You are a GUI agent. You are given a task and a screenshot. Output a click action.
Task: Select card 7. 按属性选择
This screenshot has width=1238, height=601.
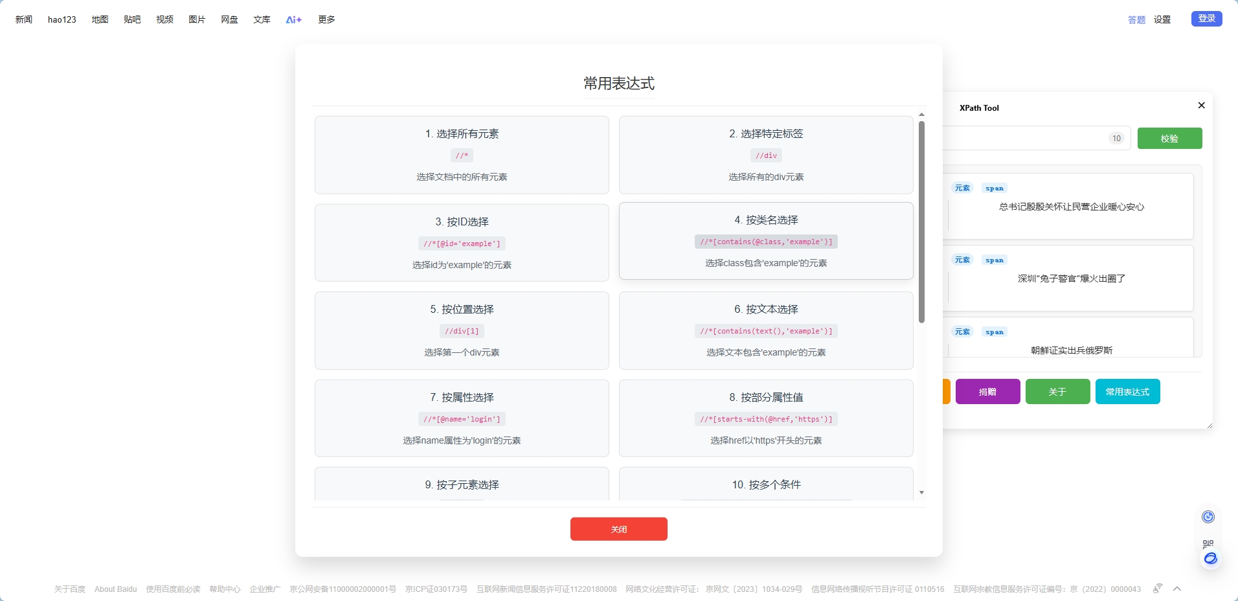[462, 418]
